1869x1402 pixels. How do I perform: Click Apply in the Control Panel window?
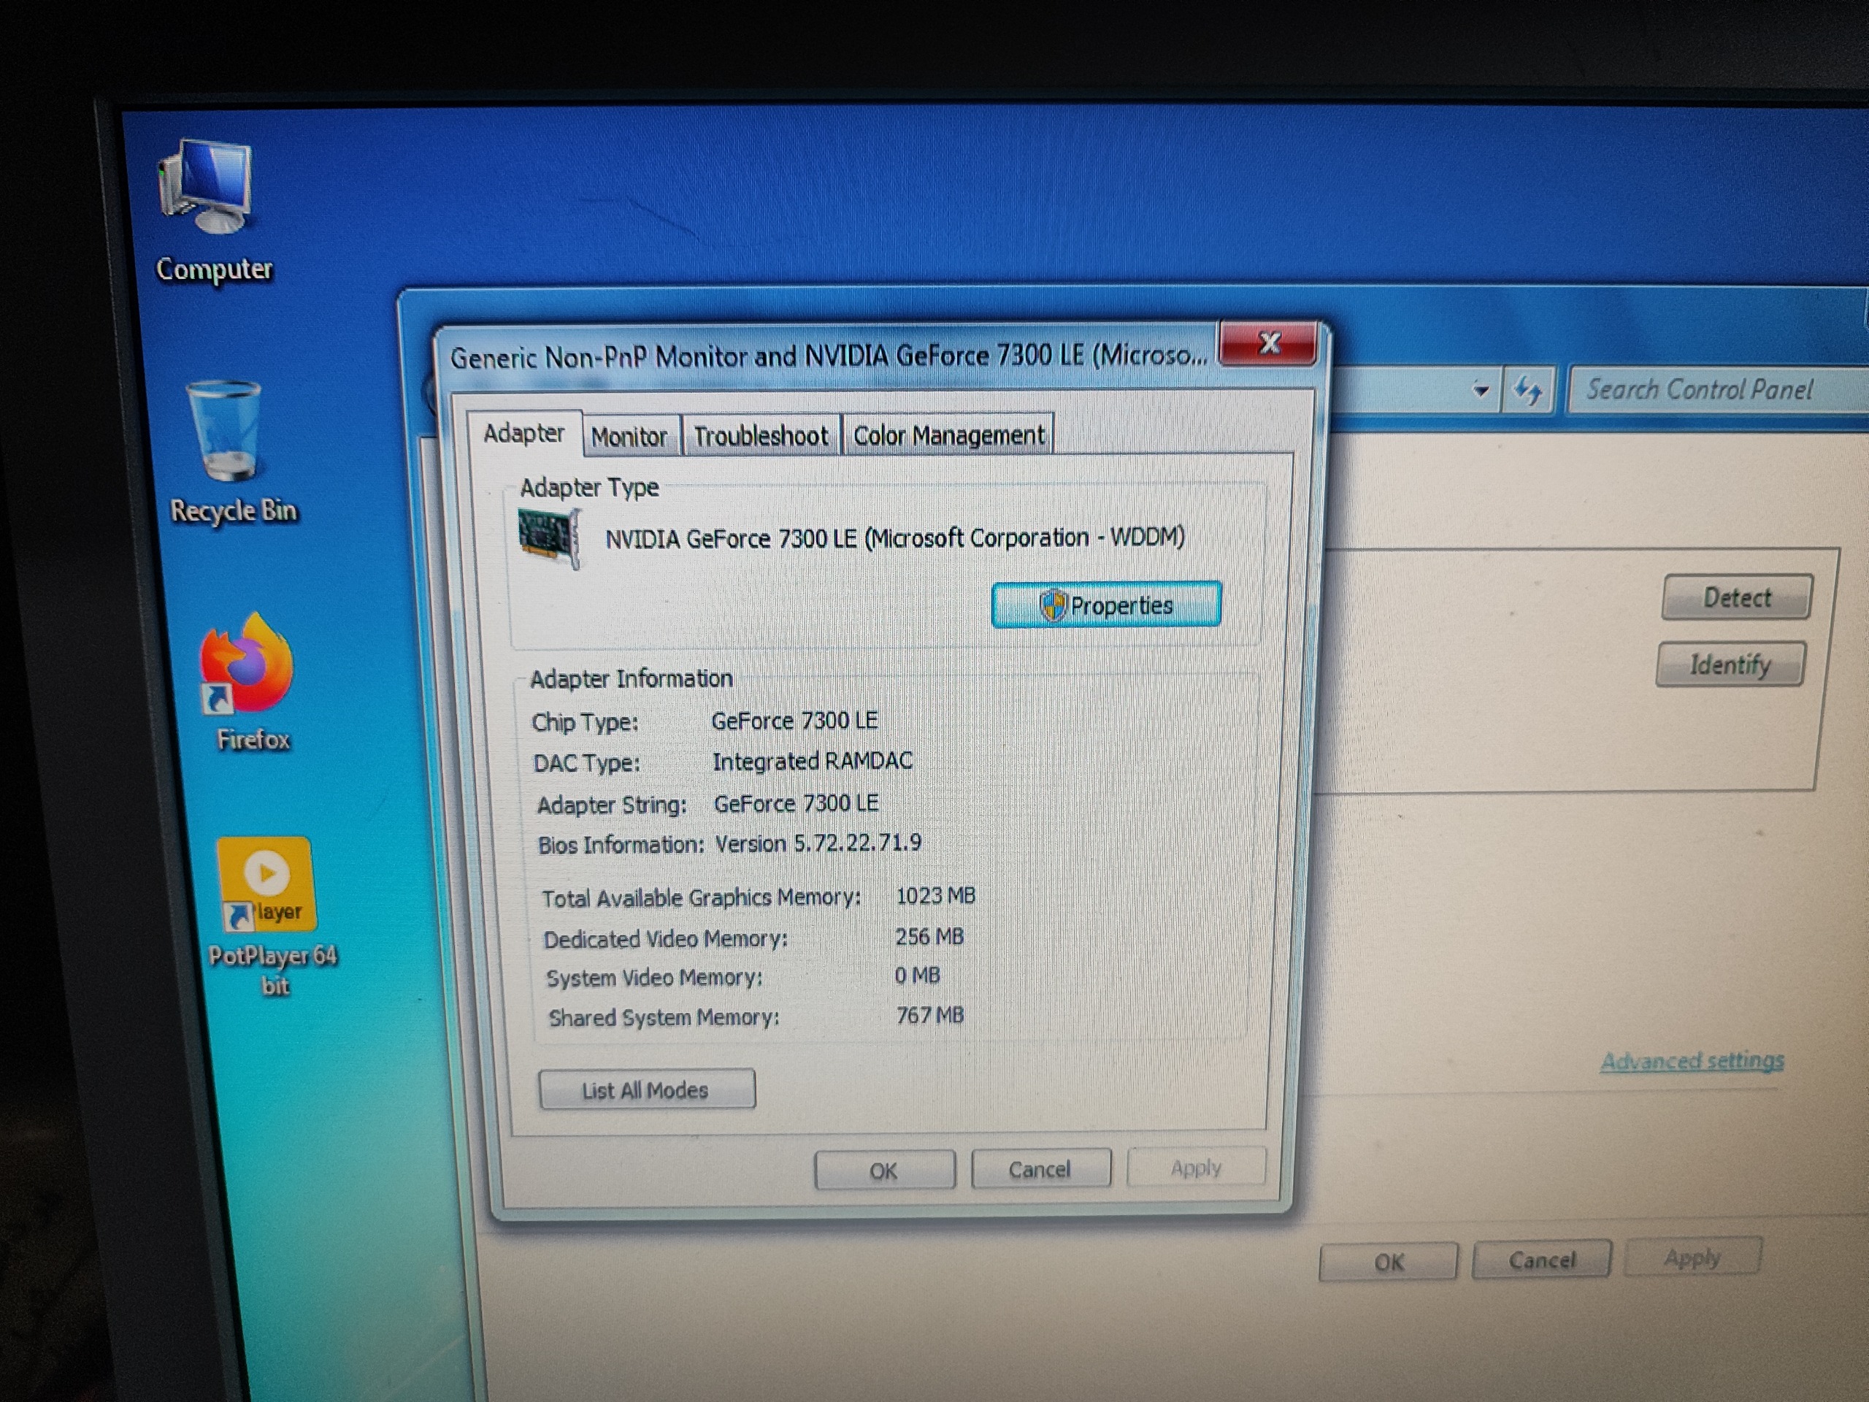click(x=1692, y=1257)
